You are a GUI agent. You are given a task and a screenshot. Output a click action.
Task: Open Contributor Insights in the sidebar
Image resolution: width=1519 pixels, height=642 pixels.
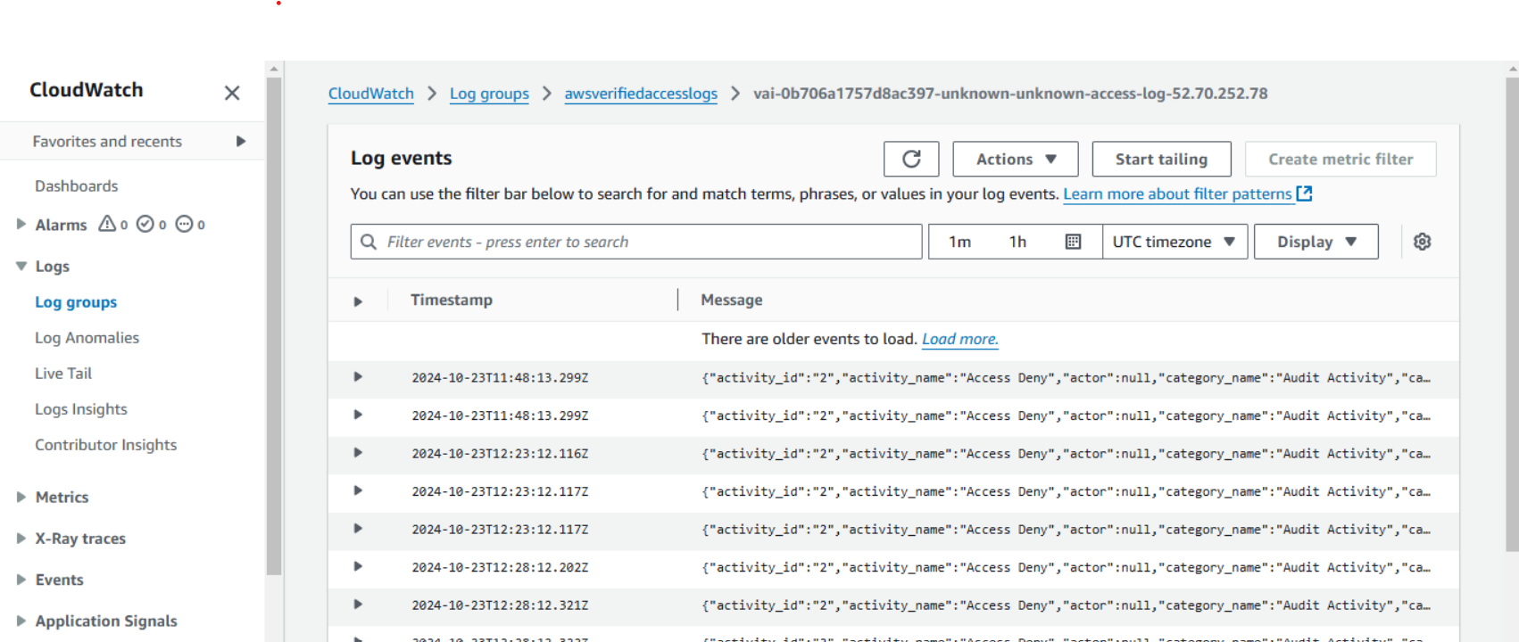coord(105,444)
